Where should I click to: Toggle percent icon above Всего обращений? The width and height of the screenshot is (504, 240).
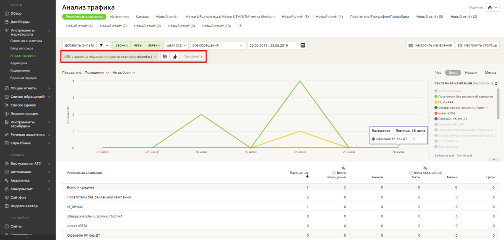pyautogui.click(x=343, y=168)
